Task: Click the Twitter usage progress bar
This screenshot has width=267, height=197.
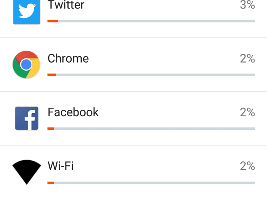Action: tap(151, 21)
